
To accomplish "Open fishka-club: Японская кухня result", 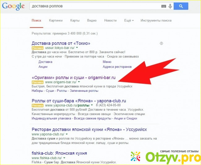I will coord(59,153).
